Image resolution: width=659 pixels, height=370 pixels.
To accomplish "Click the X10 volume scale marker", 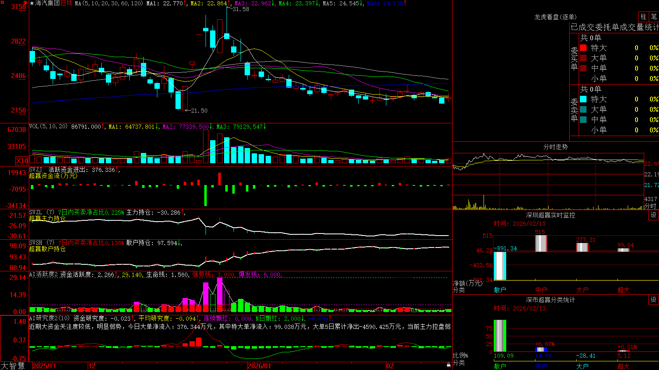I will click(x=22, y=161).
